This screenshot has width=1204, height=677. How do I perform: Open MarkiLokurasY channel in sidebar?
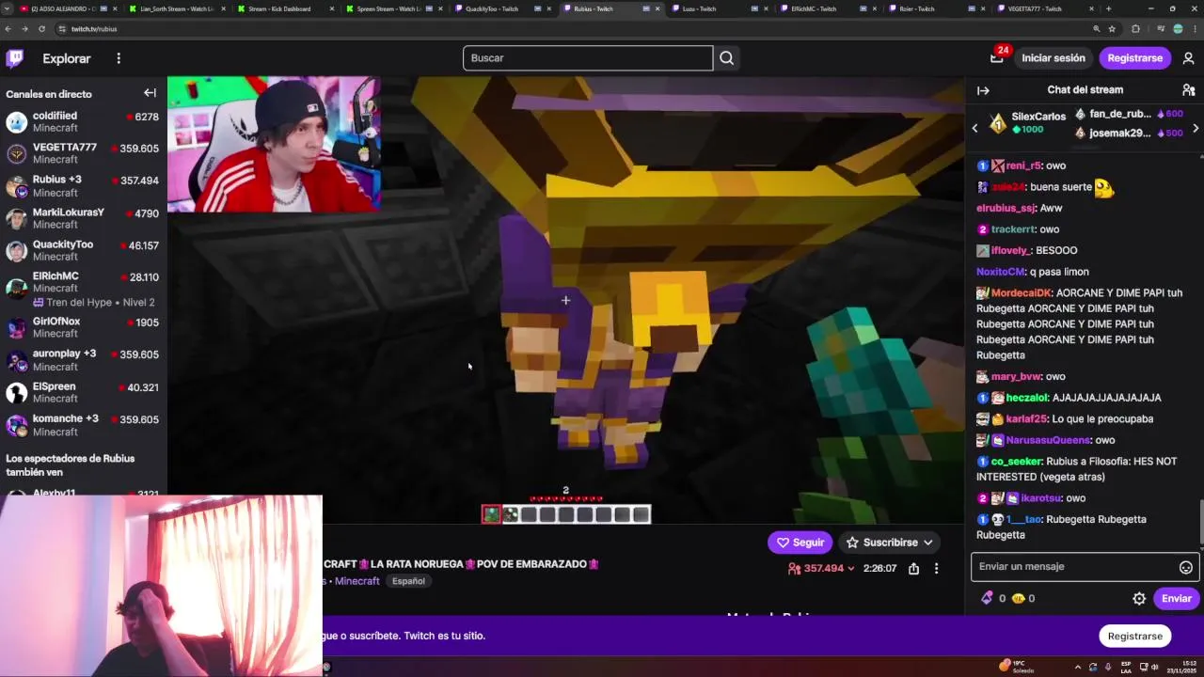tap(83, 218)
